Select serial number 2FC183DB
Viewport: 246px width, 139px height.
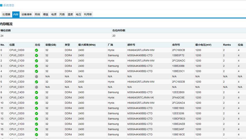coord(179,82)
